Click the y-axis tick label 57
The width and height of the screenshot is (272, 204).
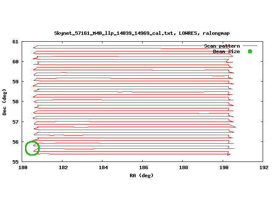(x=15, y=122)
